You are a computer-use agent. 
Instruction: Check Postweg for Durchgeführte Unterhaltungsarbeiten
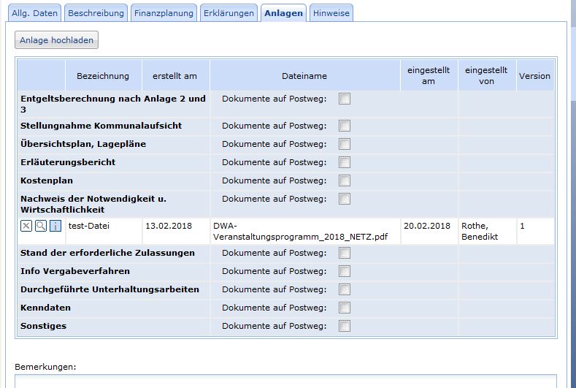point(345,289)
